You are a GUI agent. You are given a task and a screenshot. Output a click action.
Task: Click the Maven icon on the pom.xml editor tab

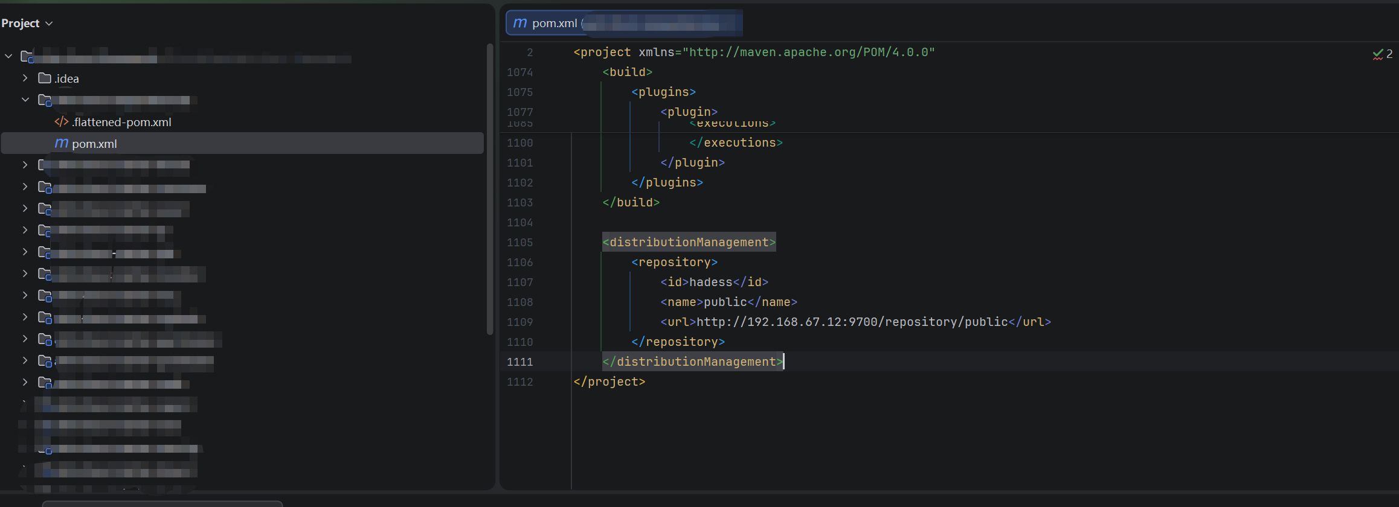[x=519, y=23]
